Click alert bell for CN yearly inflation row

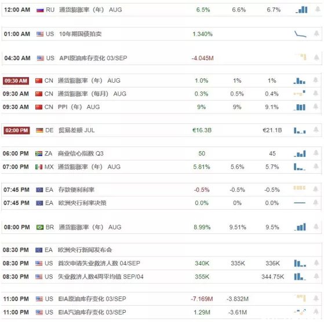pos(316,80)
